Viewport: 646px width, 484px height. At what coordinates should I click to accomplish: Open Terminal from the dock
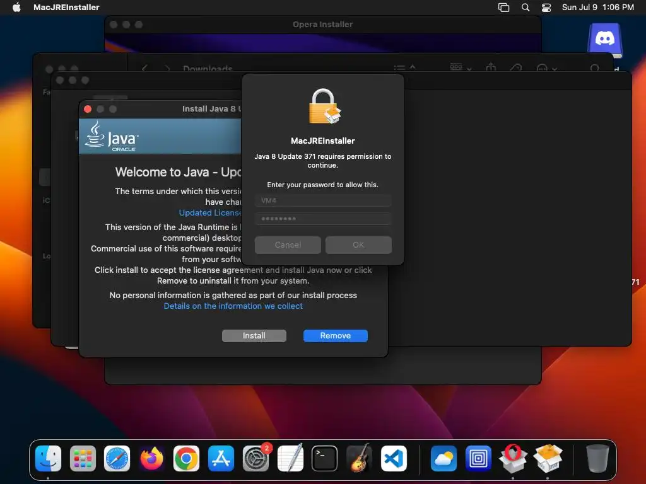coord(325,458)
